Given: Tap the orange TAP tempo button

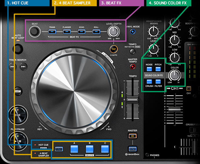Looking at the screenshot, I should pos(114,49).
